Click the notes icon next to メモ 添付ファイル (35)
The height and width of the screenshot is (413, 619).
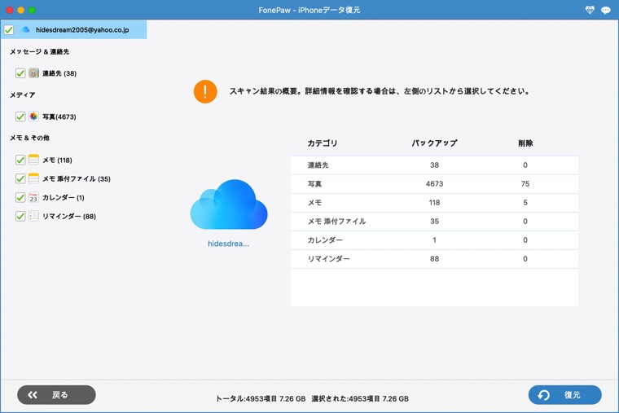click(x=33, y=178)
